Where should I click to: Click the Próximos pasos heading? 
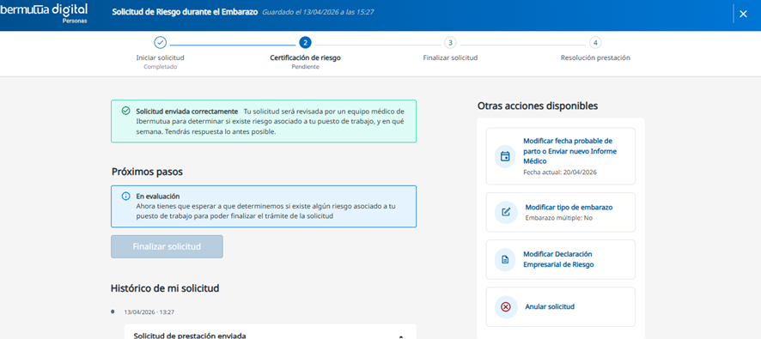click(x=148, y=172)
